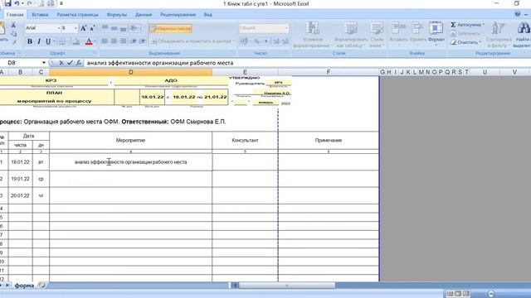Open Format as Table gallery
The width and height of the screenshot is (531, 298).
point(350,35)
